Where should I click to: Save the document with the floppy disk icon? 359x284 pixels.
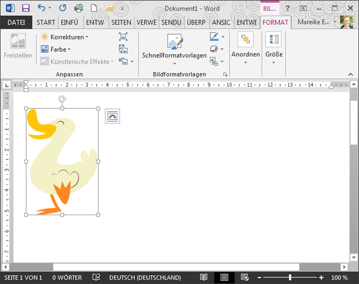26,8
